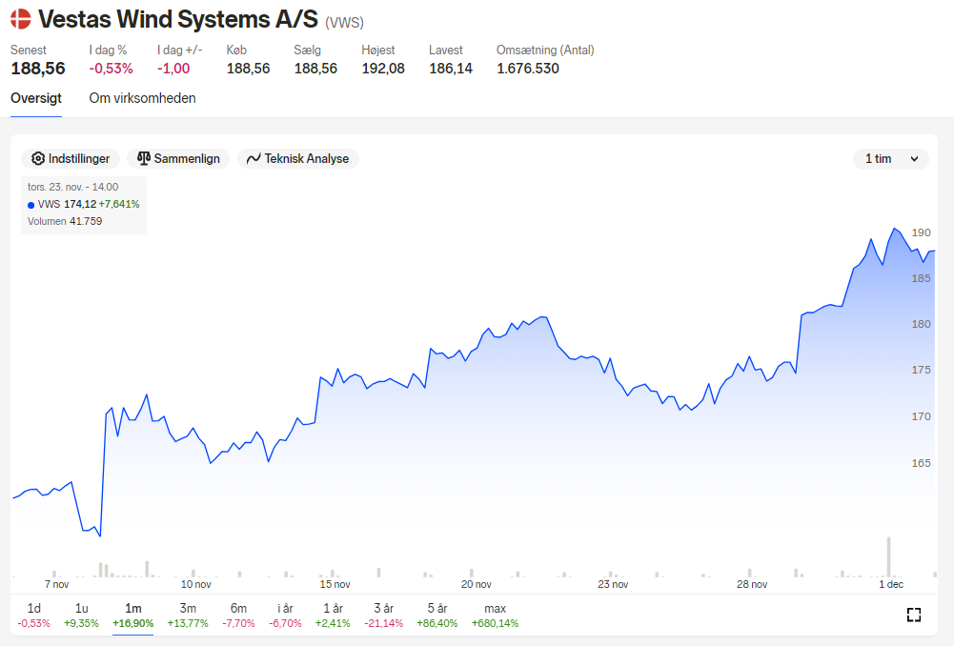Click the 23 nov date axis label

[613, 584]
